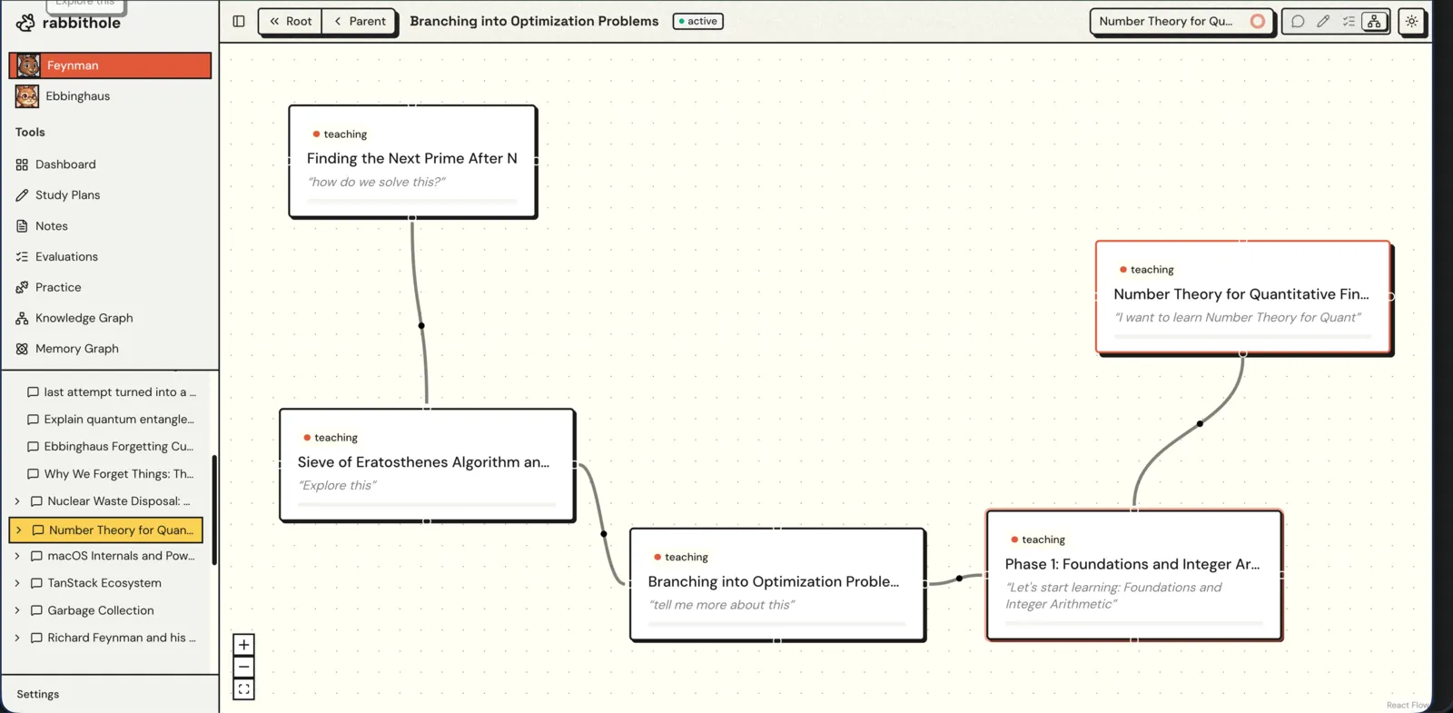Screen dimensions: 1453x713
Task: Switch to notes pencil view icon
Action: click(1323, 21)
